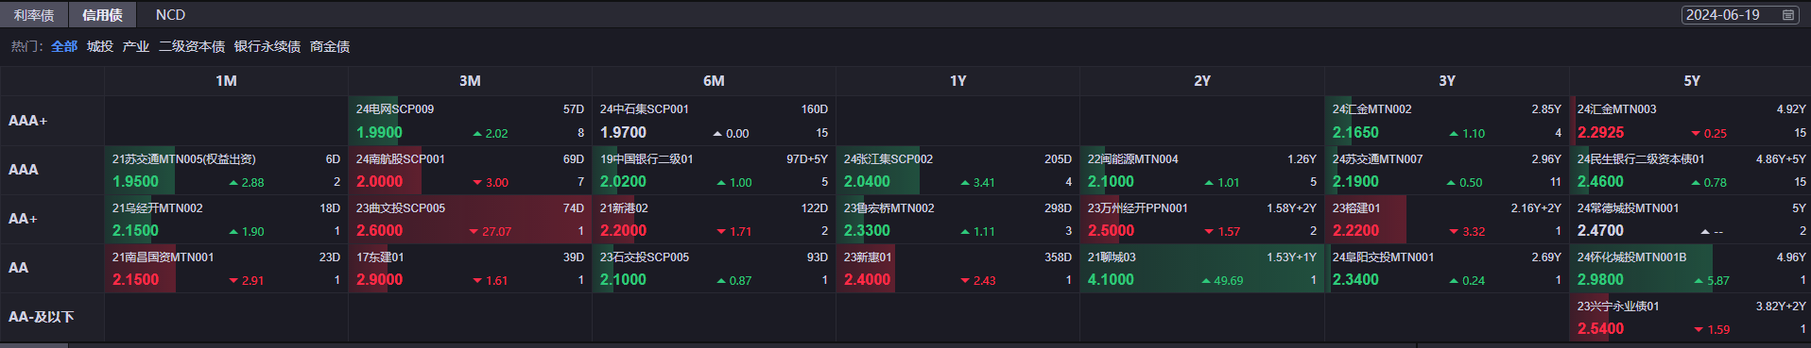
Task: Open bond 19中国银行二级01
Action: tap(647, 159)
